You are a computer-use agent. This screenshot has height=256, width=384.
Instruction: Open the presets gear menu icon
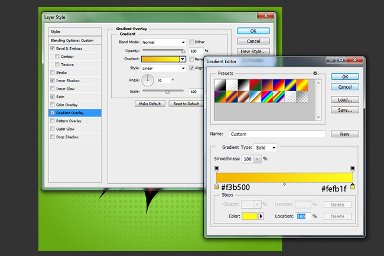[315, 73]
